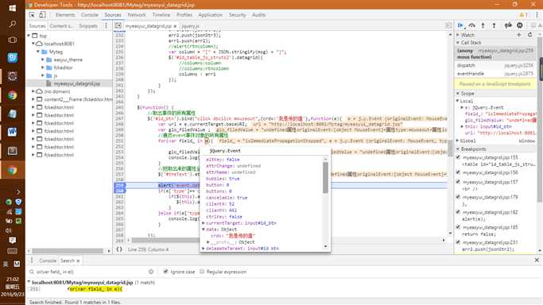
Task: Toggle the file navigator icon
Action: tap(118, 25)
